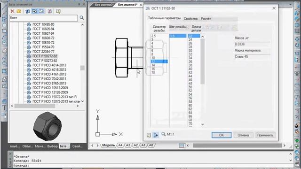Choose part length 40 in the list

coord(194,69)
